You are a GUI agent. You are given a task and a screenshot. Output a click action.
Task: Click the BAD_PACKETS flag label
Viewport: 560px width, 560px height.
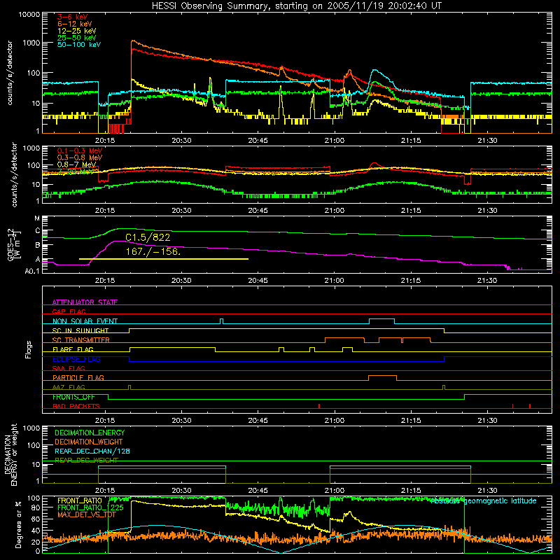pos(76,406)
